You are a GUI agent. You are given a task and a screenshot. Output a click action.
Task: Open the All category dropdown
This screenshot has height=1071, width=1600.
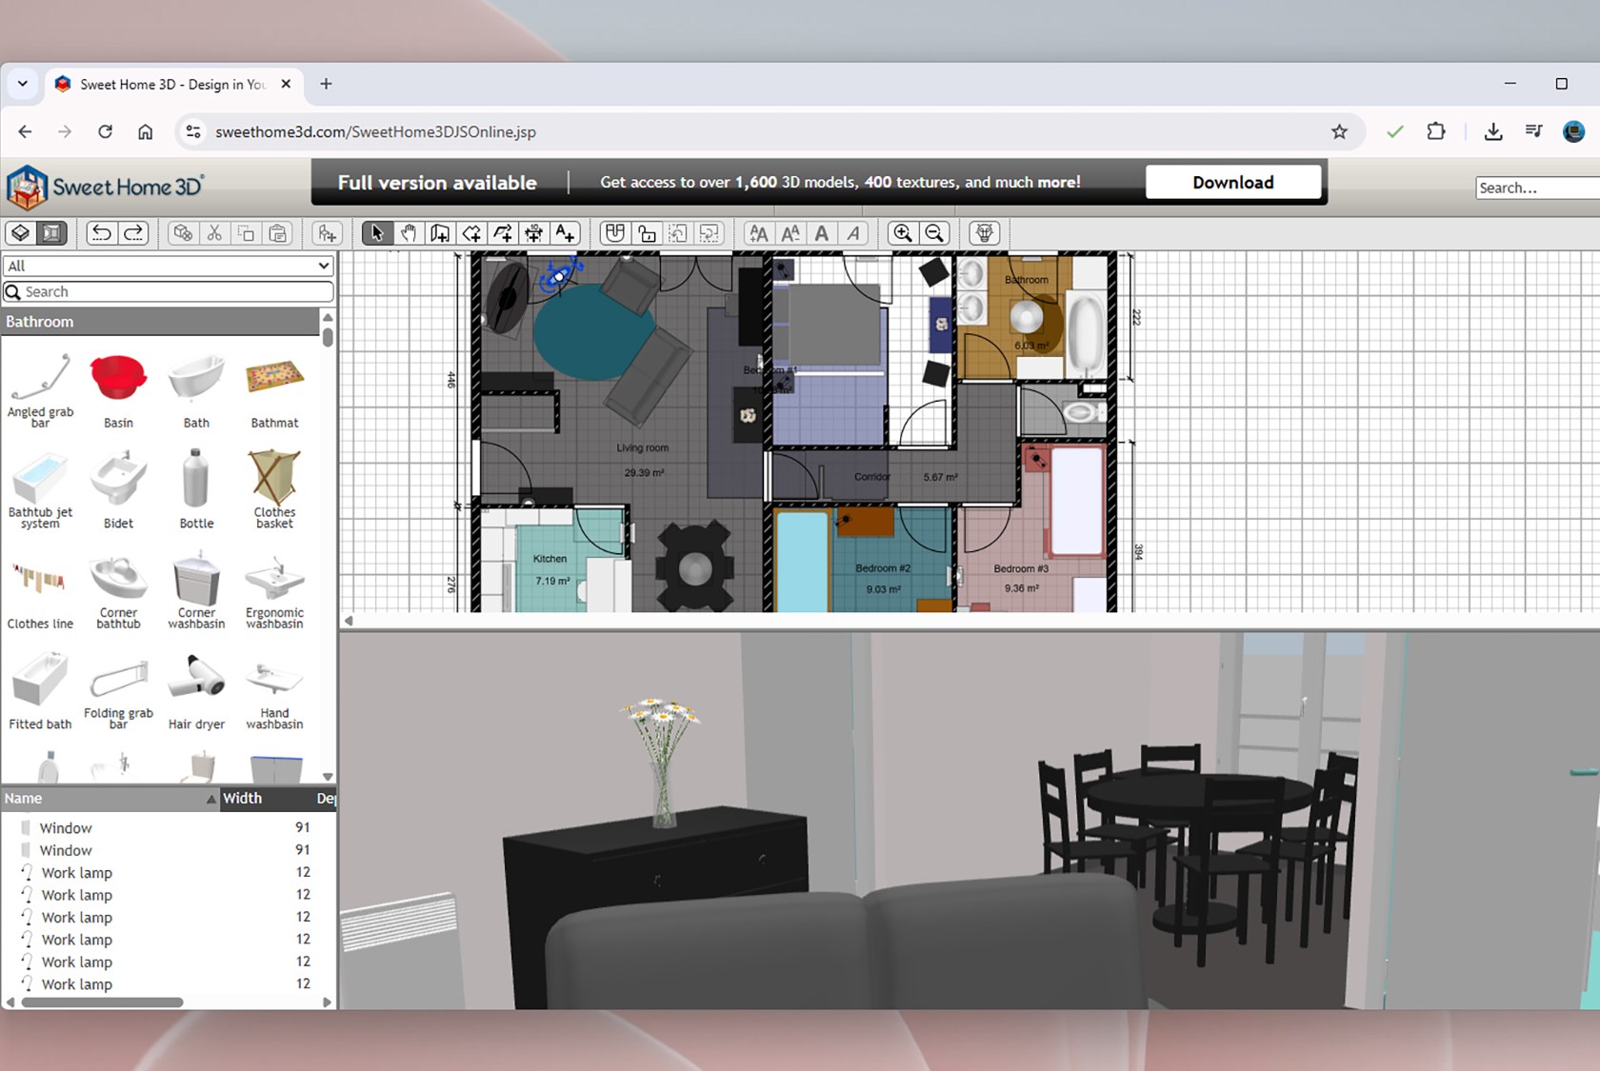169,266
